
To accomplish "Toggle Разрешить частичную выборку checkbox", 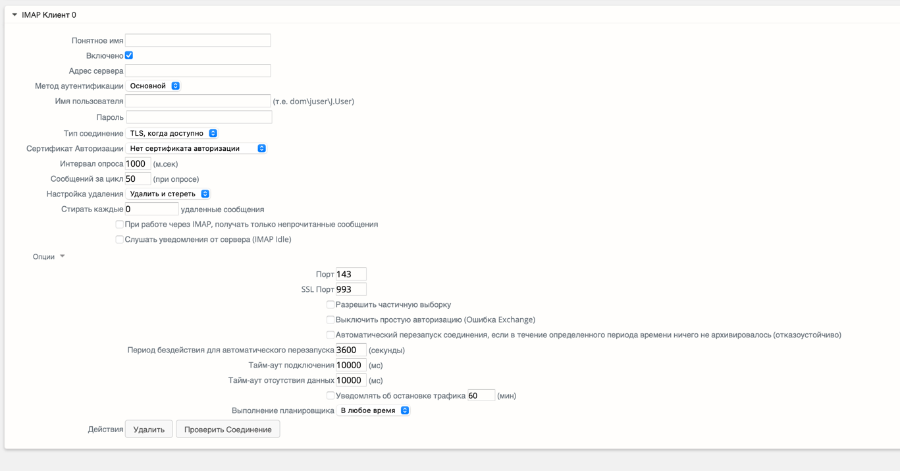I will coord(331,305).
